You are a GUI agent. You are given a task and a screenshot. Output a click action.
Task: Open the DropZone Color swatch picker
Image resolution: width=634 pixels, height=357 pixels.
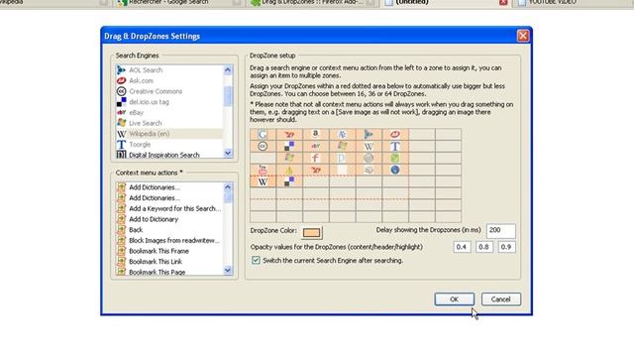(311, 232)
